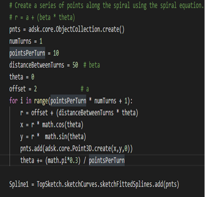Click pointsPerTurn inside the range call
This screenshot has height=197, width=205.
click(x=68, y=101)
